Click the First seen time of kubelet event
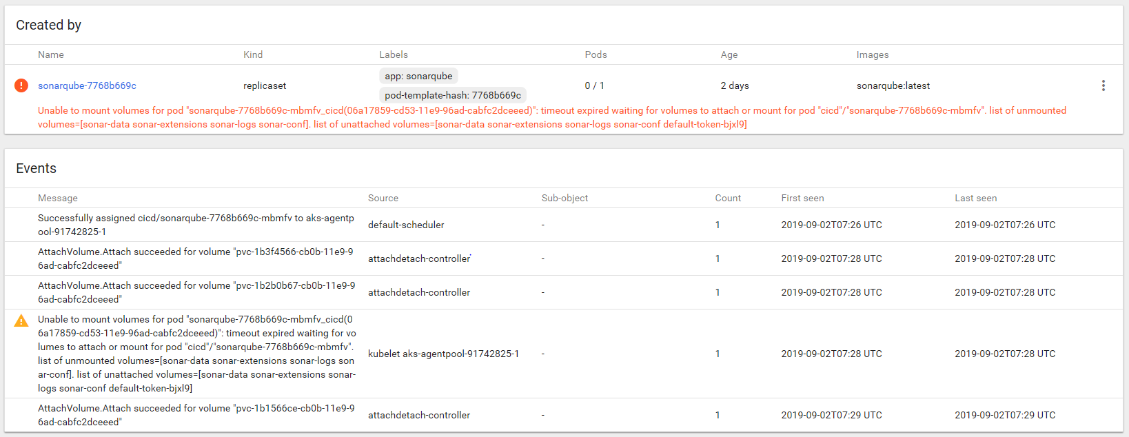The height and width of the screenshot is (437, 1129). click(831, 354)
